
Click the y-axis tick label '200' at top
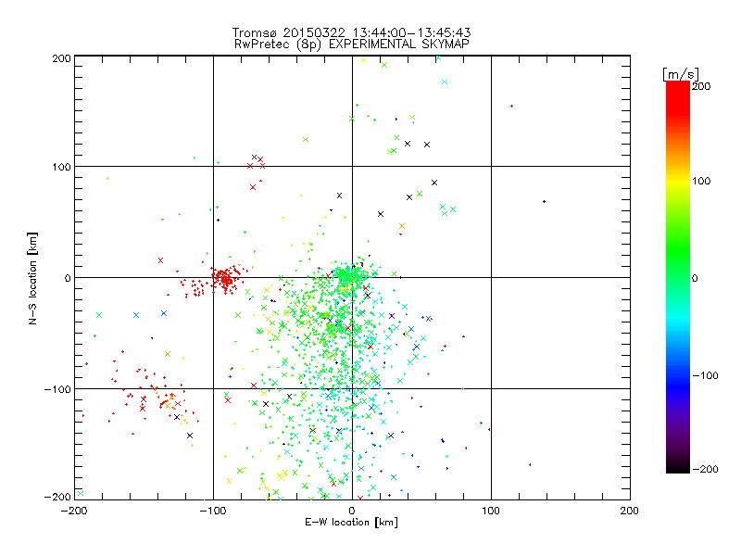[61, 58]
